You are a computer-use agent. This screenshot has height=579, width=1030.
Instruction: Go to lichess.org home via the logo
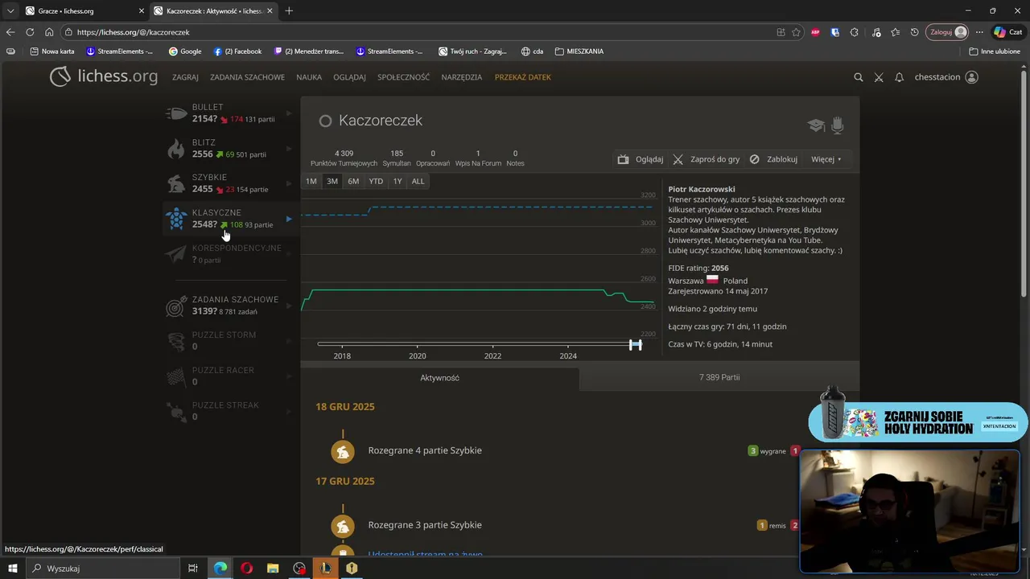104,76
